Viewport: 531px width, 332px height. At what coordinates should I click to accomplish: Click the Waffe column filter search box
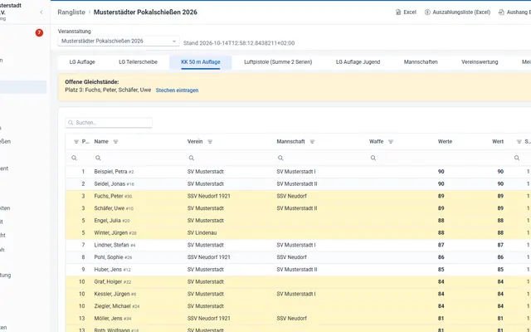[400, 158]
